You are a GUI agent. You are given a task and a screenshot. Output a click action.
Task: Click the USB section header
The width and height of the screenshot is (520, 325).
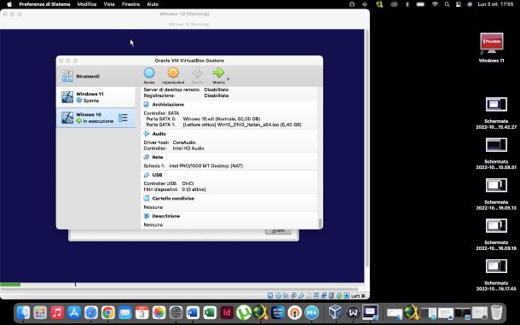tap(157, 175)
